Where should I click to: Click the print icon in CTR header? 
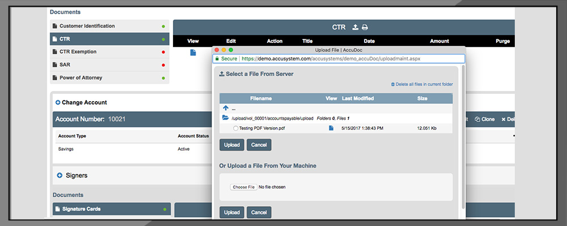click(x=365, y=27)
